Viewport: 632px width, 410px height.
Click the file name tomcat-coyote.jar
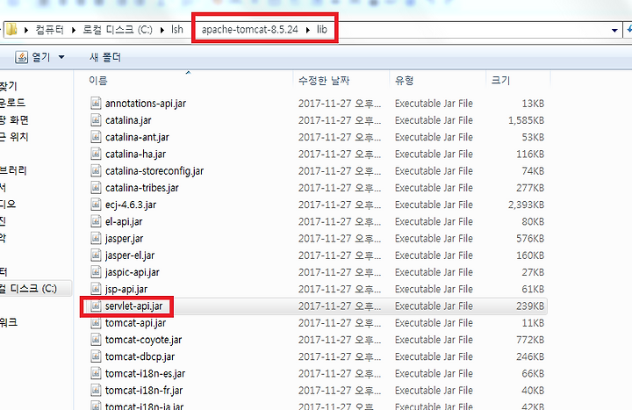[x=143, y=341]
